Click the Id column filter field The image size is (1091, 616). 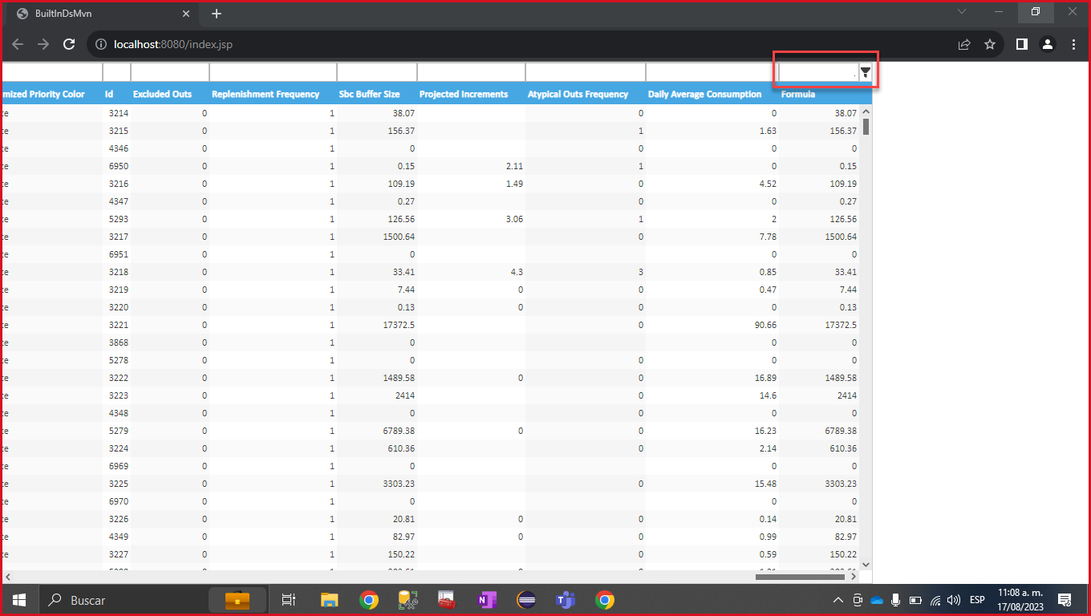116,72
